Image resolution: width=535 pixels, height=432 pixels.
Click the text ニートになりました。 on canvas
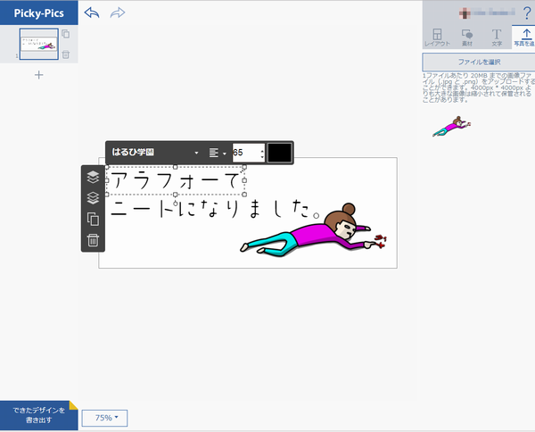pyautogui.click(x=215, y=209)
